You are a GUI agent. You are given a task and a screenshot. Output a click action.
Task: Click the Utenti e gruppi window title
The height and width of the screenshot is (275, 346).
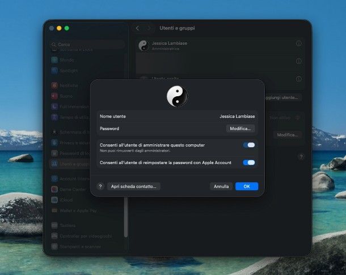[x=177, y=28]
